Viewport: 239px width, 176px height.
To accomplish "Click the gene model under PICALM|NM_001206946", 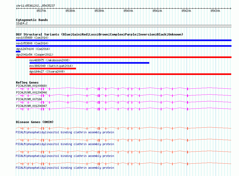I will pos(124,95).
